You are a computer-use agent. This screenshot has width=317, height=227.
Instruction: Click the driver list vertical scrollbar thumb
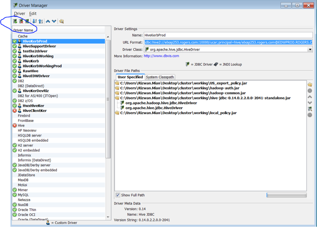[x=108, y=99]
